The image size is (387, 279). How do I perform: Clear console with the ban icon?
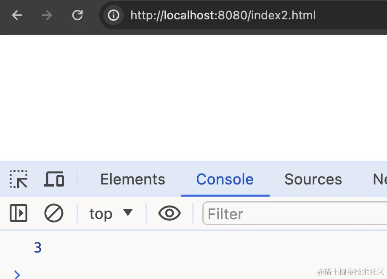pyautogui.click(x=54, y=213)
